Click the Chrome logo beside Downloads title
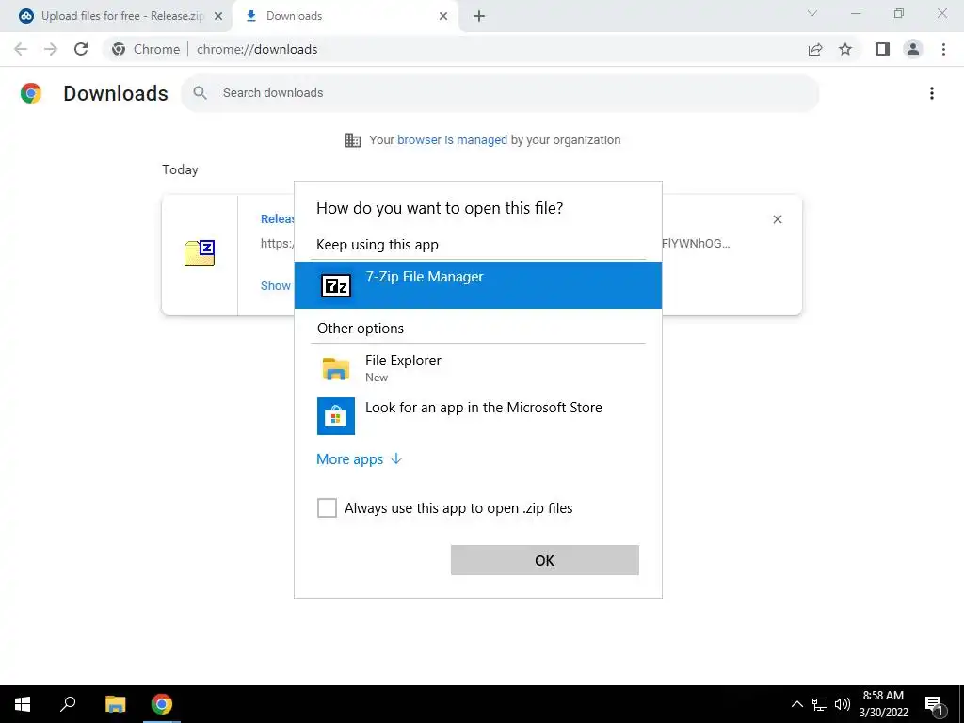Image resolution: width=964 pixels, height=723 pixels. pos(31,93)
